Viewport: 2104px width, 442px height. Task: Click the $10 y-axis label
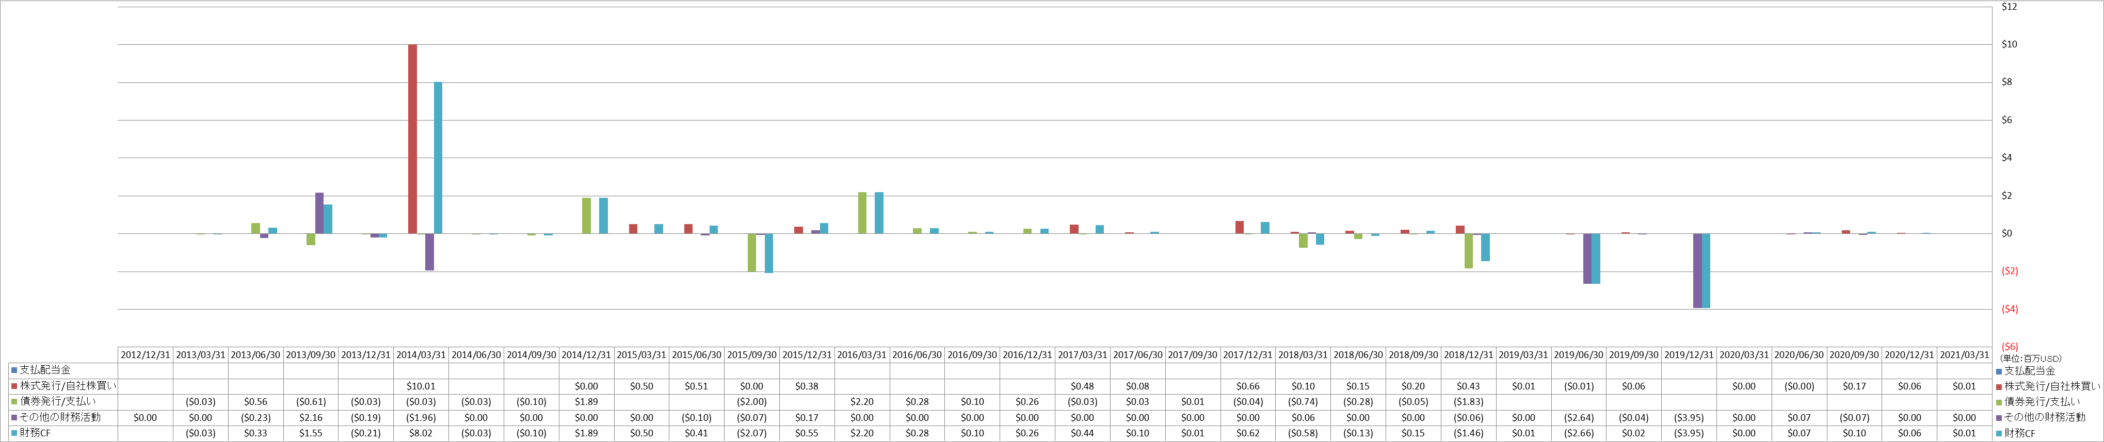pyautogui.click(x=2009, y=45)
